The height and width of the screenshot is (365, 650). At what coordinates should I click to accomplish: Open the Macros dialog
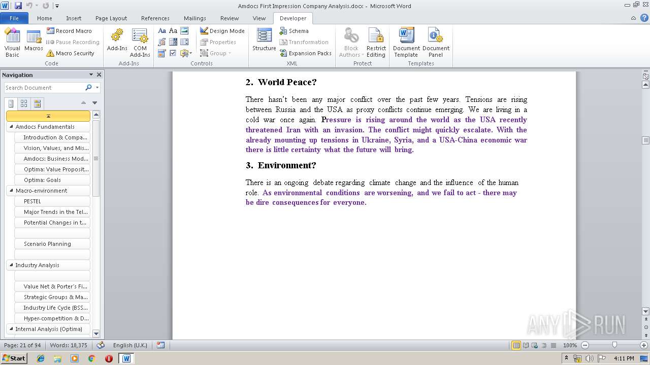[34, 41]
